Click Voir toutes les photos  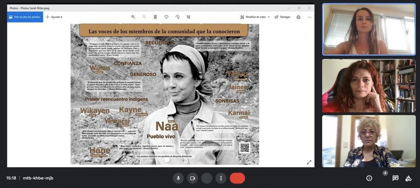coord(25,17)
